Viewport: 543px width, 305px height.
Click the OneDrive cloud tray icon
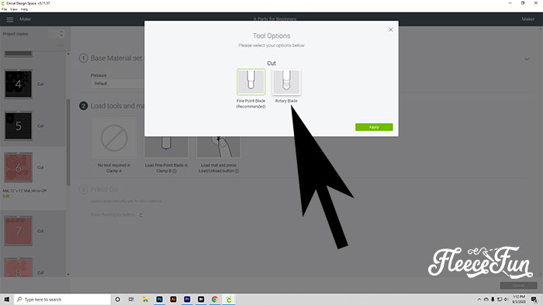[486, 300]
